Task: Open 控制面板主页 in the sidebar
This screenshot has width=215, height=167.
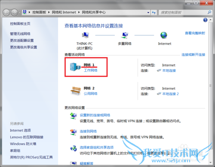Action: click(x=20, y=24)
